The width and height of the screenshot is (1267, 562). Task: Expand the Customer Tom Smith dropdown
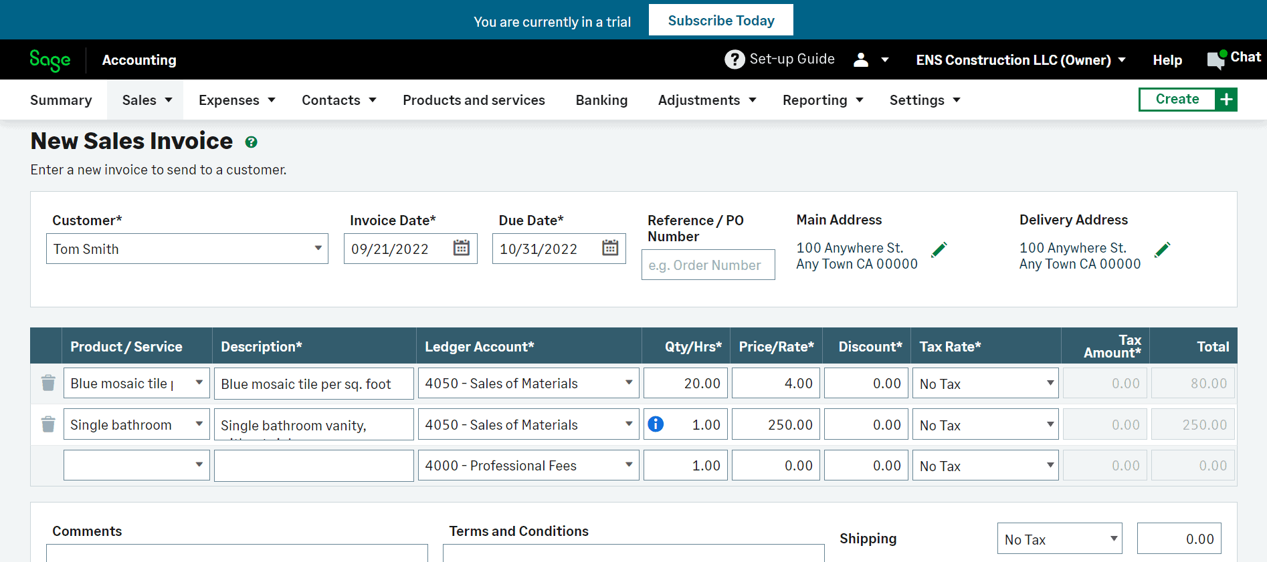318,248
